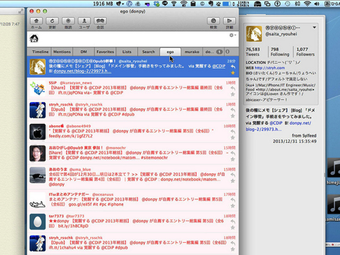Open the feedly.com/k/1gfZ7L2 link
The height and width of the screenshot is (255, 340).
[71, 136]
